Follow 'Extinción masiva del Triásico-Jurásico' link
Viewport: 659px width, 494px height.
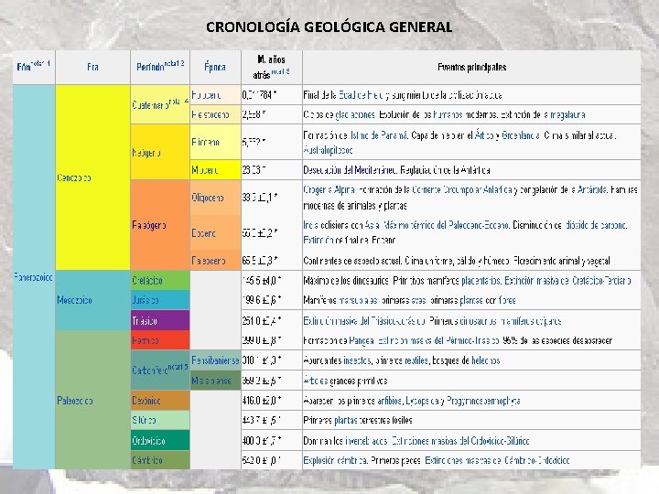pos(364,321)
